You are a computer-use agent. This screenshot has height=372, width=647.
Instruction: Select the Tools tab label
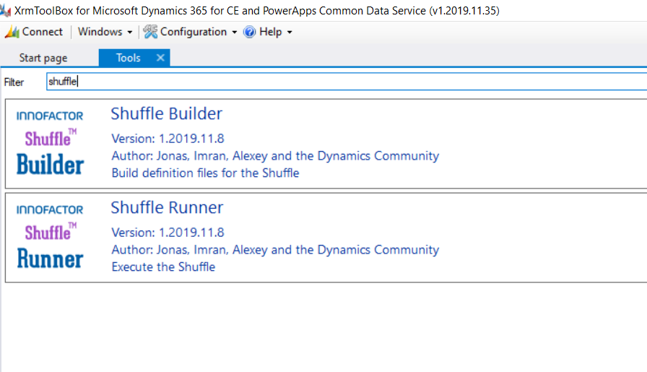[128, 58]
